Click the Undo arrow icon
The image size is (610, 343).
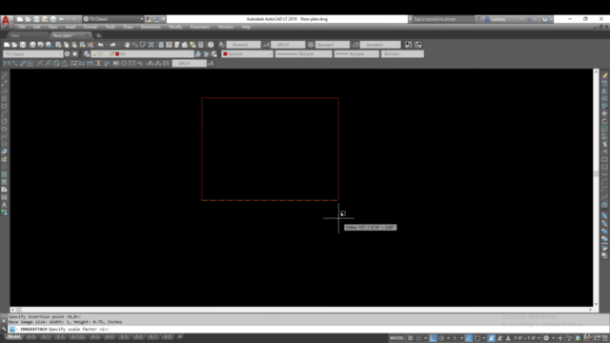point(101,45)
